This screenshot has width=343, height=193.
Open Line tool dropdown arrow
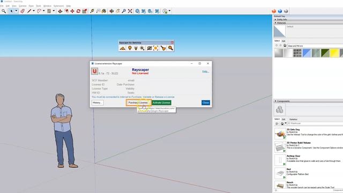(x=34, y=11)
